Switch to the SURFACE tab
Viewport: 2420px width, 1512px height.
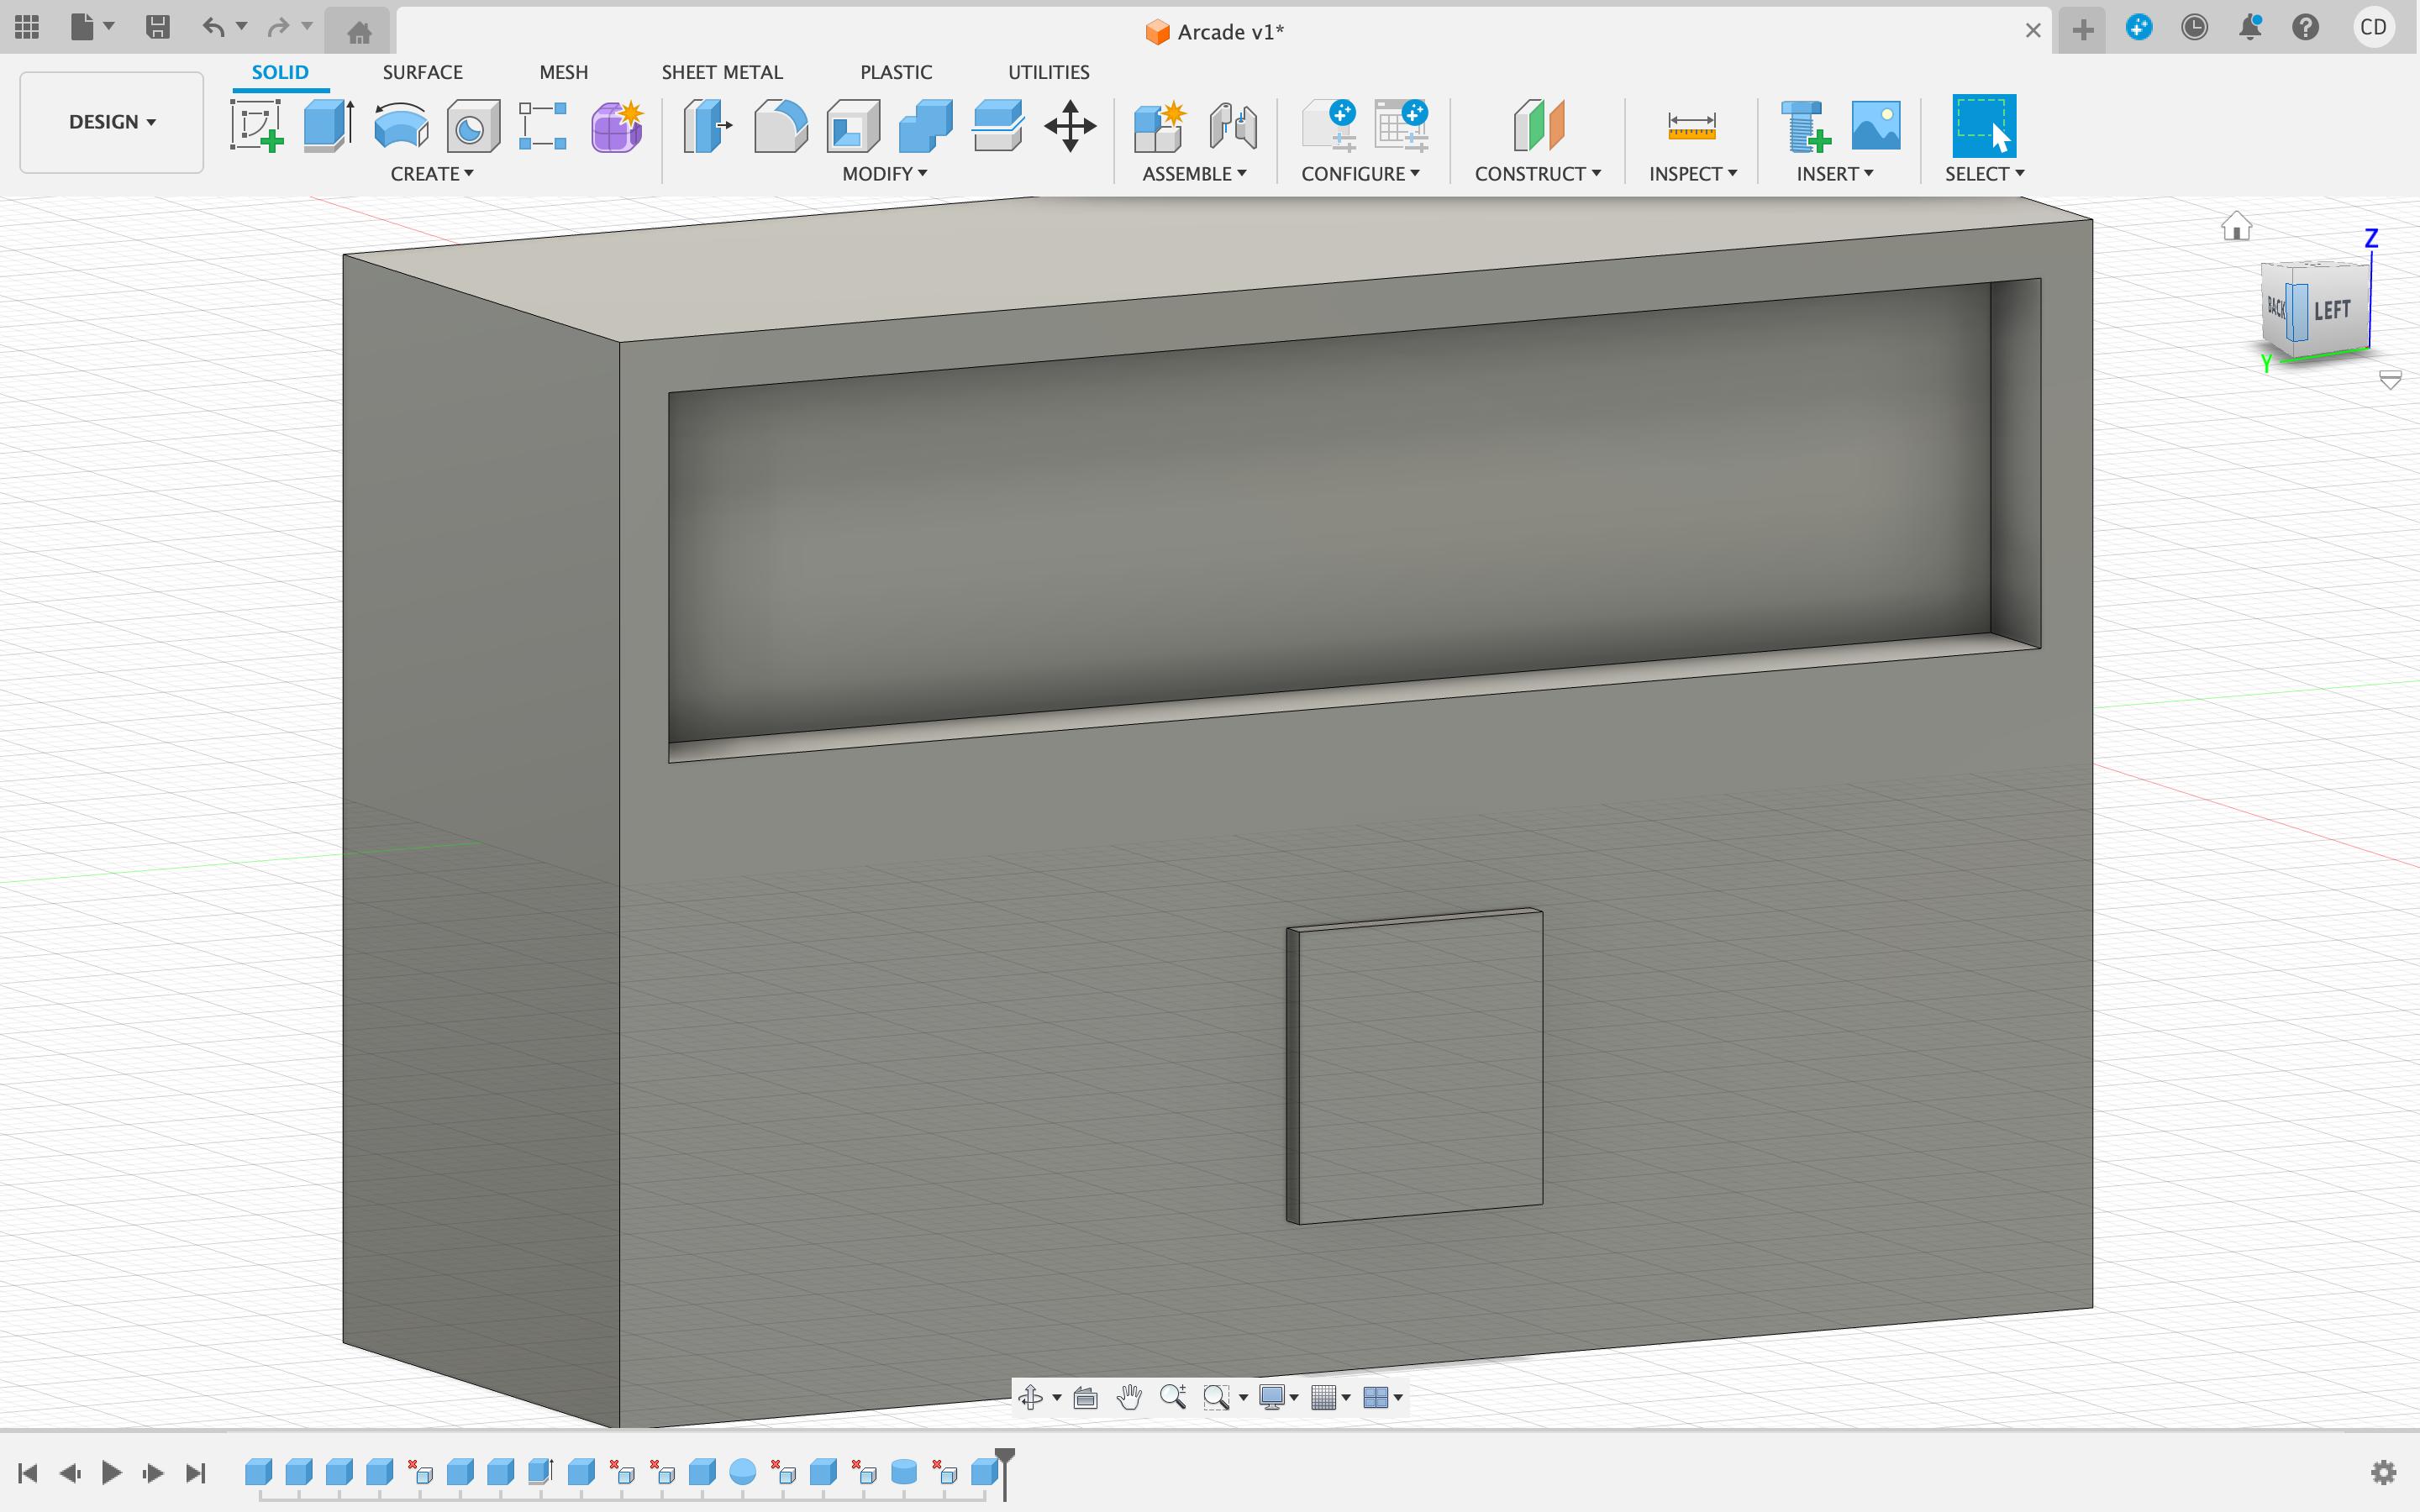click(x=423, y=71)
